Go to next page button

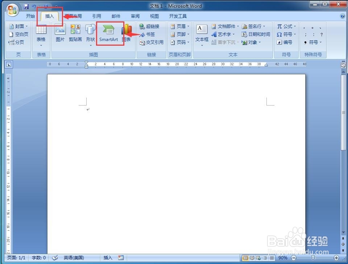point(343,251)
